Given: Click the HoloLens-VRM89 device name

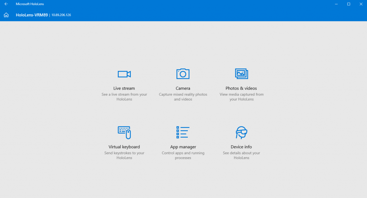Looking at the screenshot, I should (x=32, y=15).
